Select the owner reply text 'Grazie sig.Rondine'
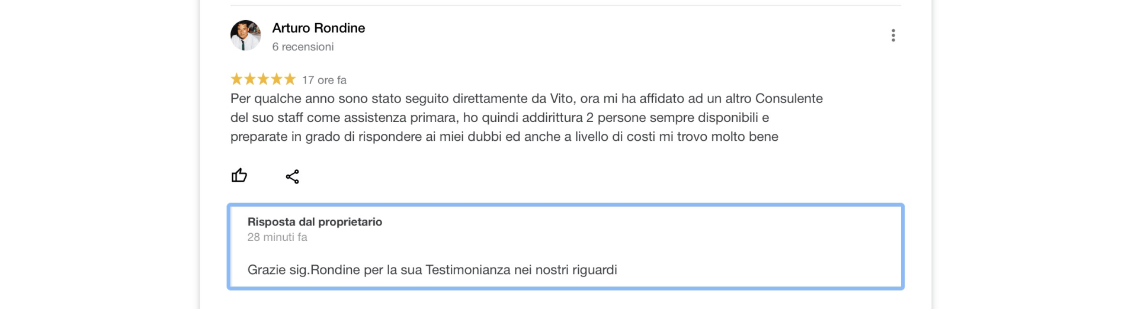This screenshot has height=309, width=1125. click(x=432, y=270)
